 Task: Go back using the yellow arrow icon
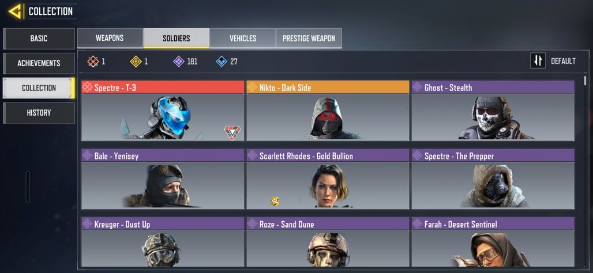pos(15,12)
